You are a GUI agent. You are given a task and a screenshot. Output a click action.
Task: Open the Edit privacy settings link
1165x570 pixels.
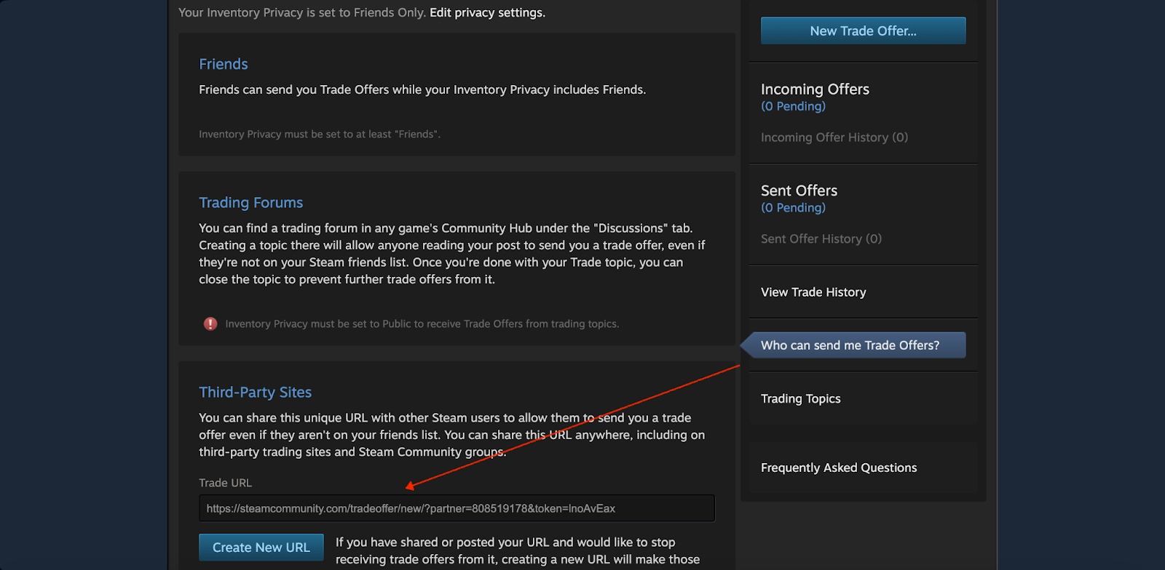487,12
